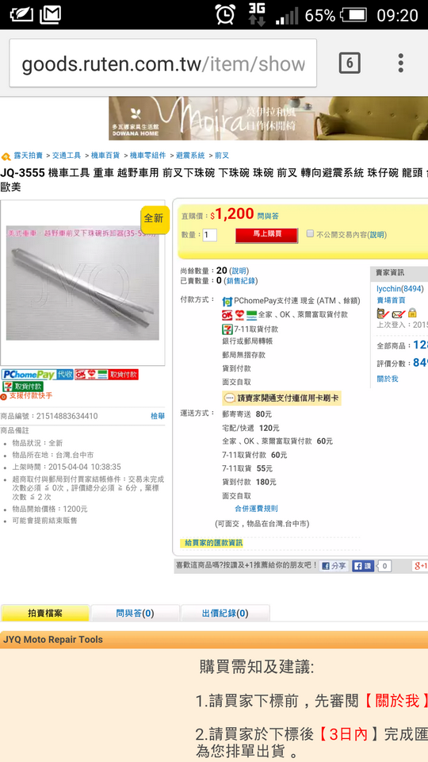428x762 pixels.
Task: Open the 出價紀錄(0) tab
Action: tap(225, 614)
